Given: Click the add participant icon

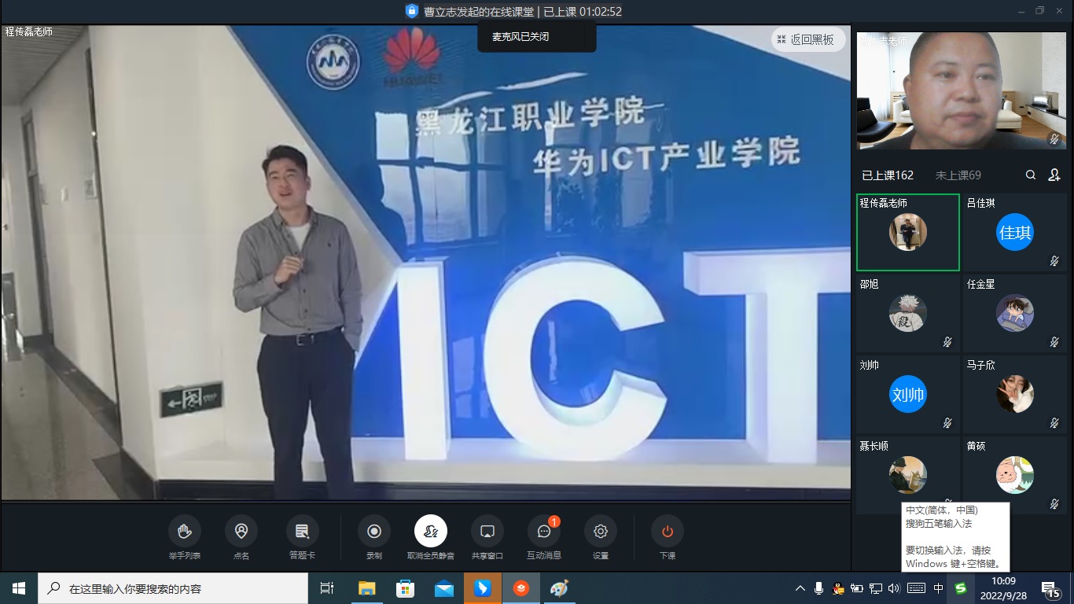Looking at the screenshot, I should coord(1054,175).
